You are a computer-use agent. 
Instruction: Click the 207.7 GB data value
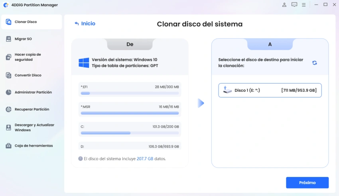click(145, 159)
